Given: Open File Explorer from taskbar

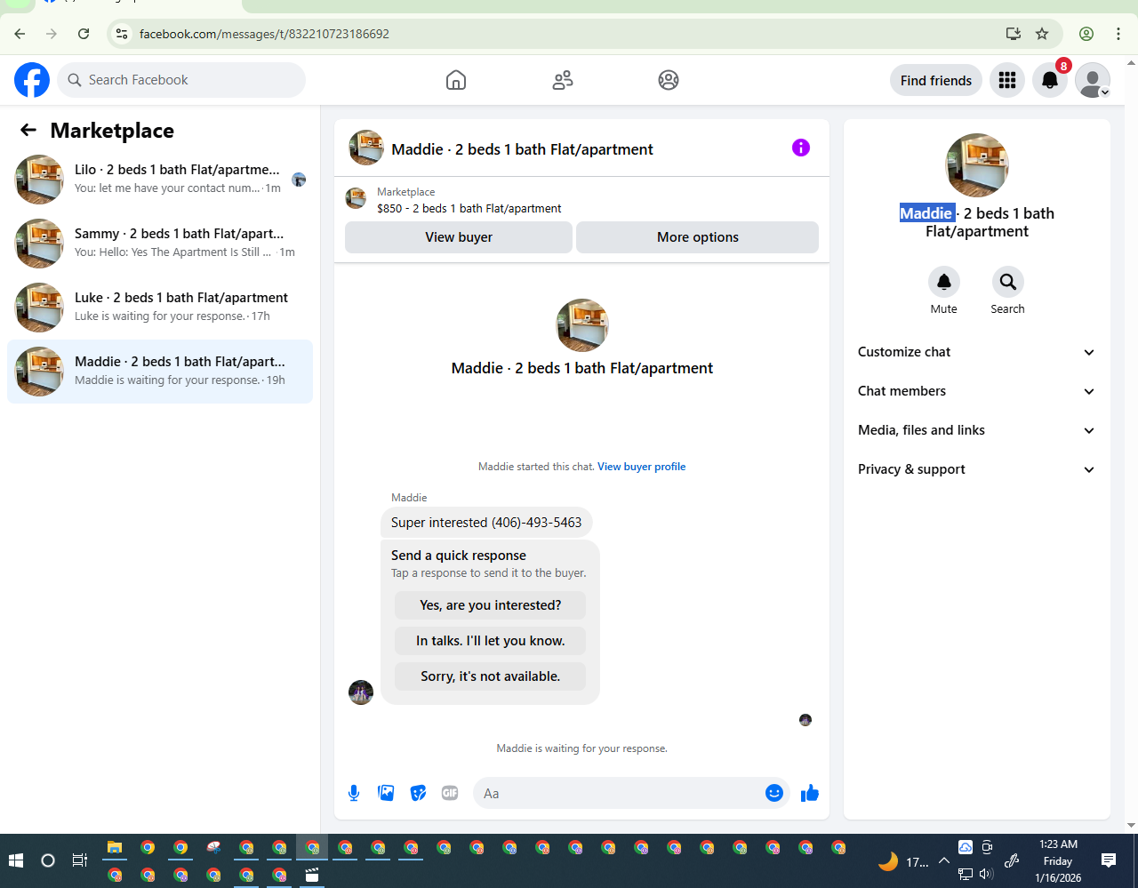Looking at the screenshot, I should 115,847.
